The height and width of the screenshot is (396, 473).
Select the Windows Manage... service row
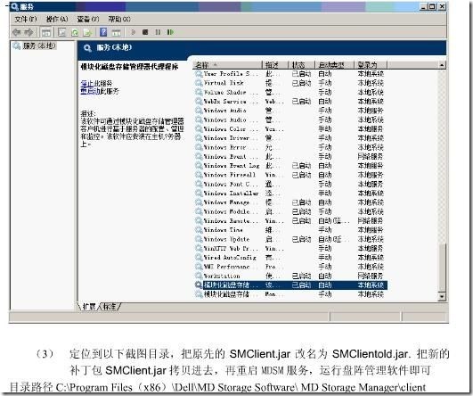290,202
